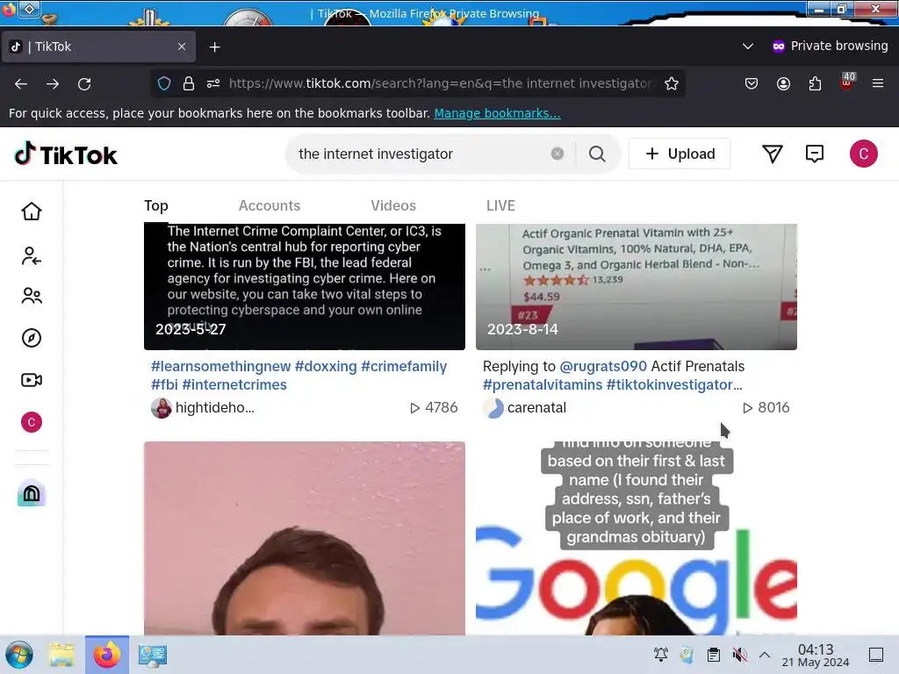The width and height of the screenshot is (899, 674).
Task: Open Firefox application hamburger menu
Action: pyautogui.click(x=878, y=83)
